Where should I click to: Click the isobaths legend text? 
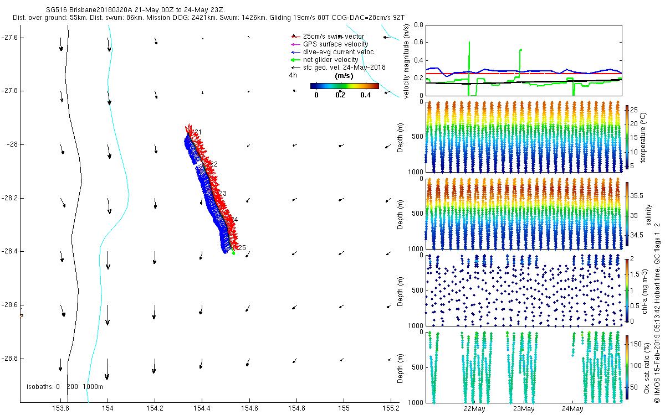pos(65,386)
